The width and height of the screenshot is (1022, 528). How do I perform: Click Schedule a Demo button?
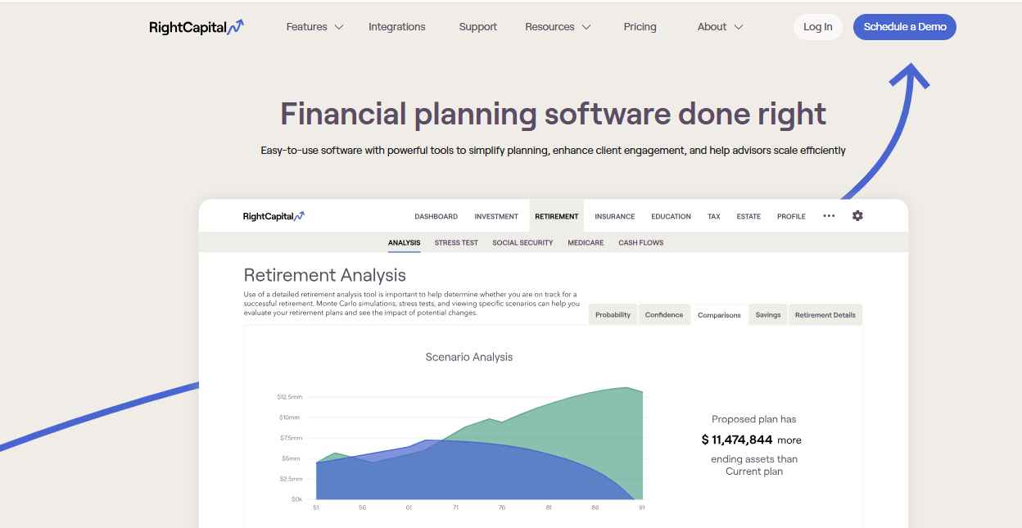pos(904,27)
